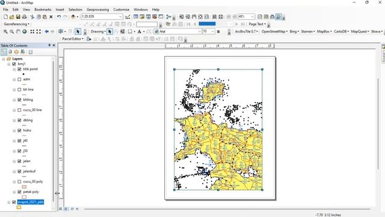This screenshot has width=385, height=217.
Task: Uncheck the bhling layer
Action: pyautogui.click(x=19, y=100)
